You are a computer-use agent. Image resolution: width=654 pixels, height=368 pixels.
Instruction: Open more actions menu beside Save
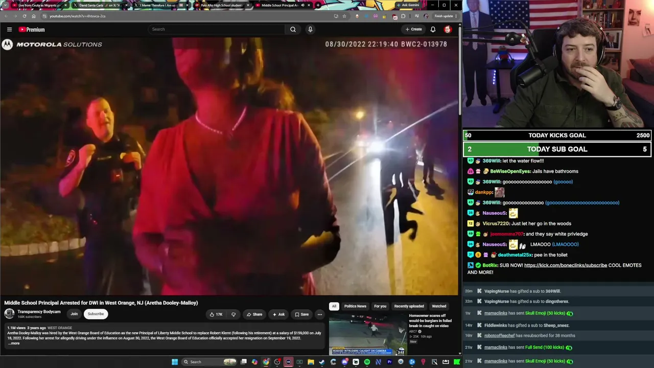[x=319, y=314]
